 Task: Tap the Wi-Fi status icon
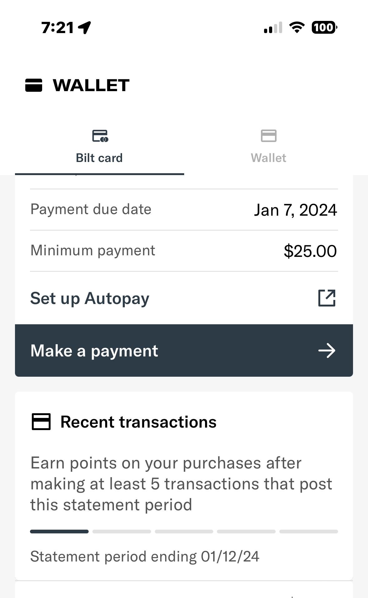[x=297, y=27]
